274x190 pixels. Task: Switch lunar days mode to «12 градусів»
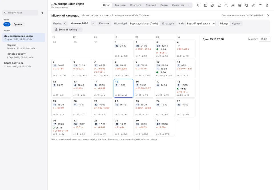(x=168, y=24)
